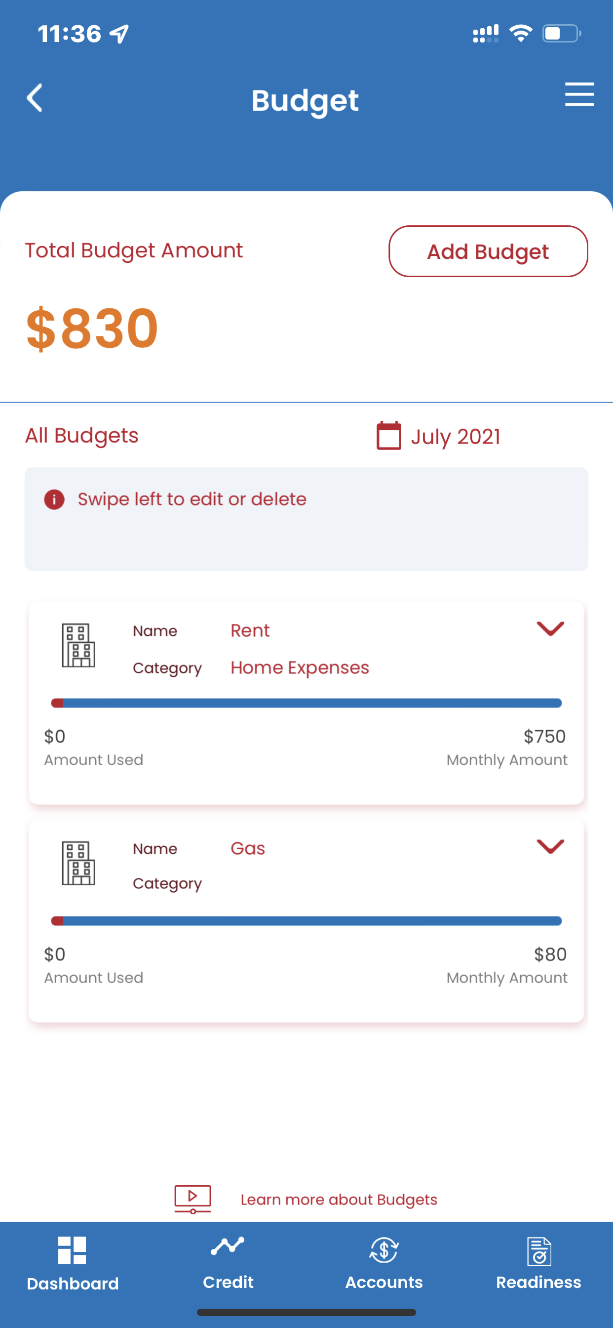613x1328 pixels.
Task: Tap the video player icon
Action: (x=192, y=1199)
